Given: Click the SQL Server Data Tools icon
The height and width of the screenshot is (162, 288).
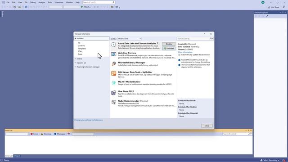Looking at the screenshot, I should pos(114,73).
